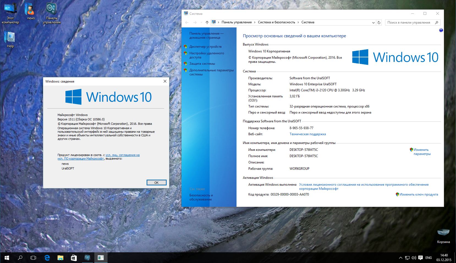456x263 pixels.
Task: Open Настройка удаленного доступа link
Action: 207,55
